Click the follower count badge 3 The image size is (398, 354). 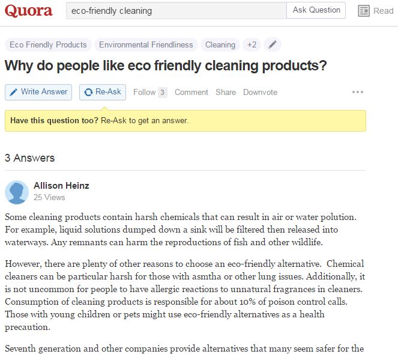[x=162, y=92]
